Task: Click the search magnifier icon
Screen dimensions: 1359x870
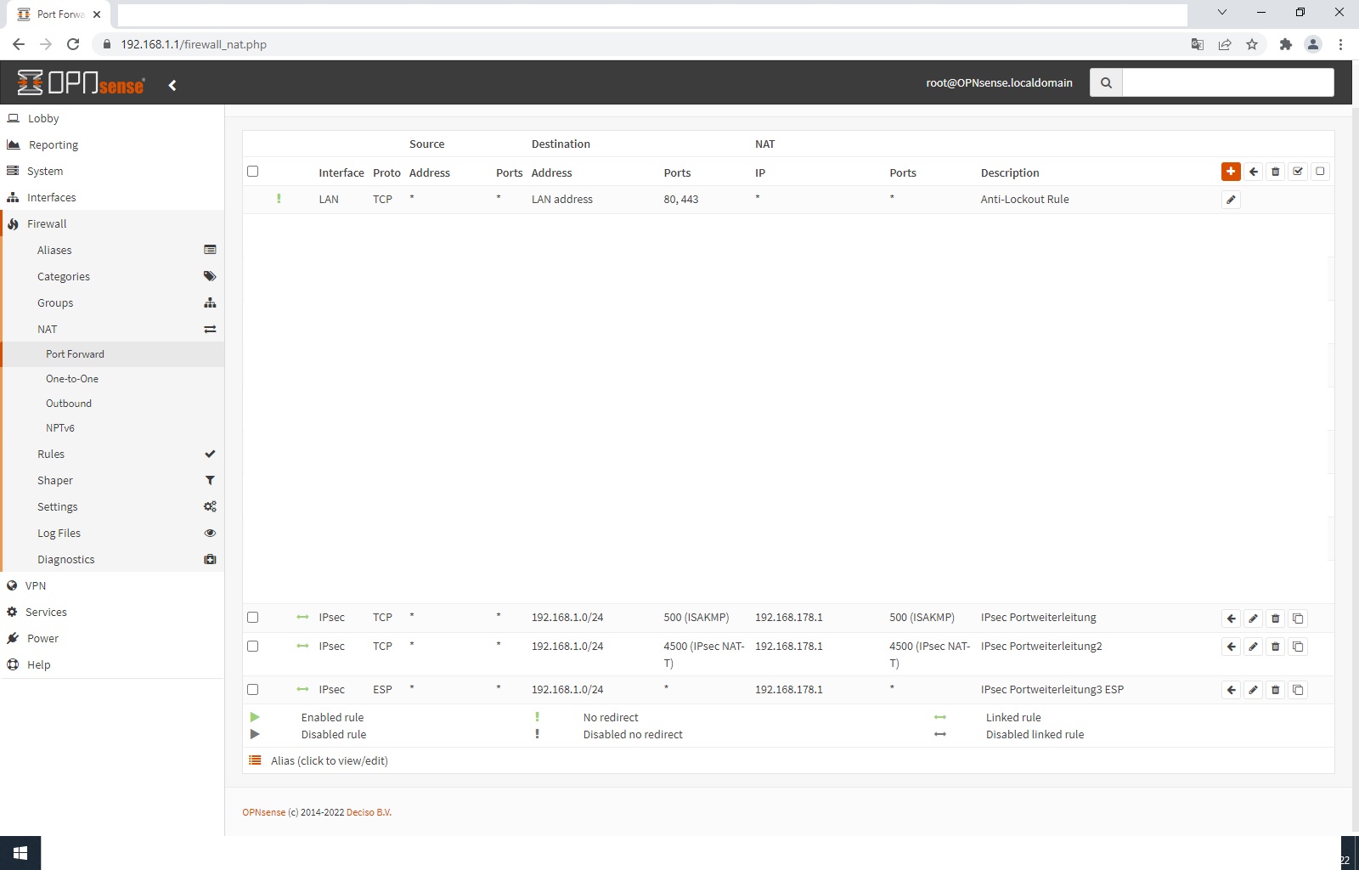Action: tap(1106, 83)
